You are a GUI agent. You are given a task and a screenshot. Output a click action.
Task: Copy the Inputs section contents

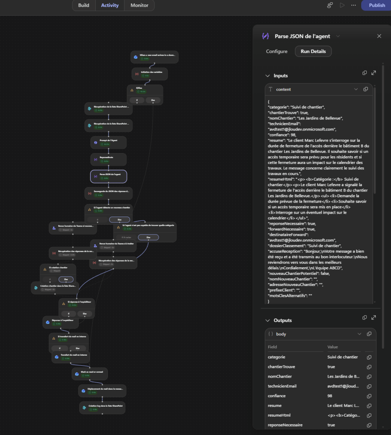[365, 73]
